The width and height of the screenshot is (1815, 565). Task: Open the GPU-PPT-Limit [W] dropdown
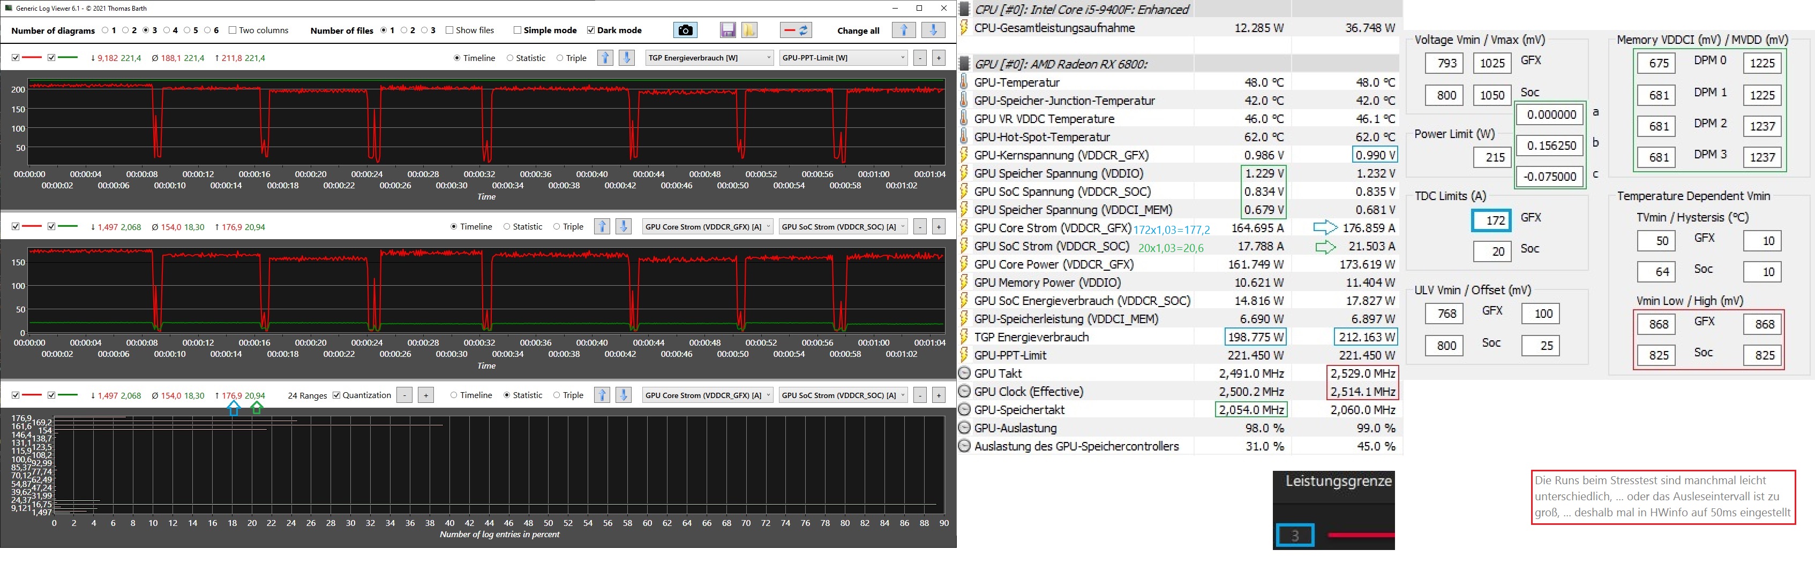tap(843, 58)
